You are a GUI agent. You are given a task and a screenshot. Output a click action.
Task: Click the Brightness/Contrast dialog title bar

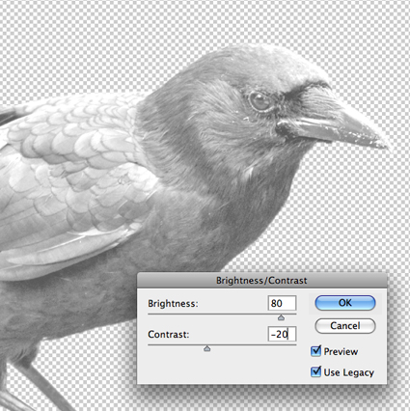coord(261,280)
